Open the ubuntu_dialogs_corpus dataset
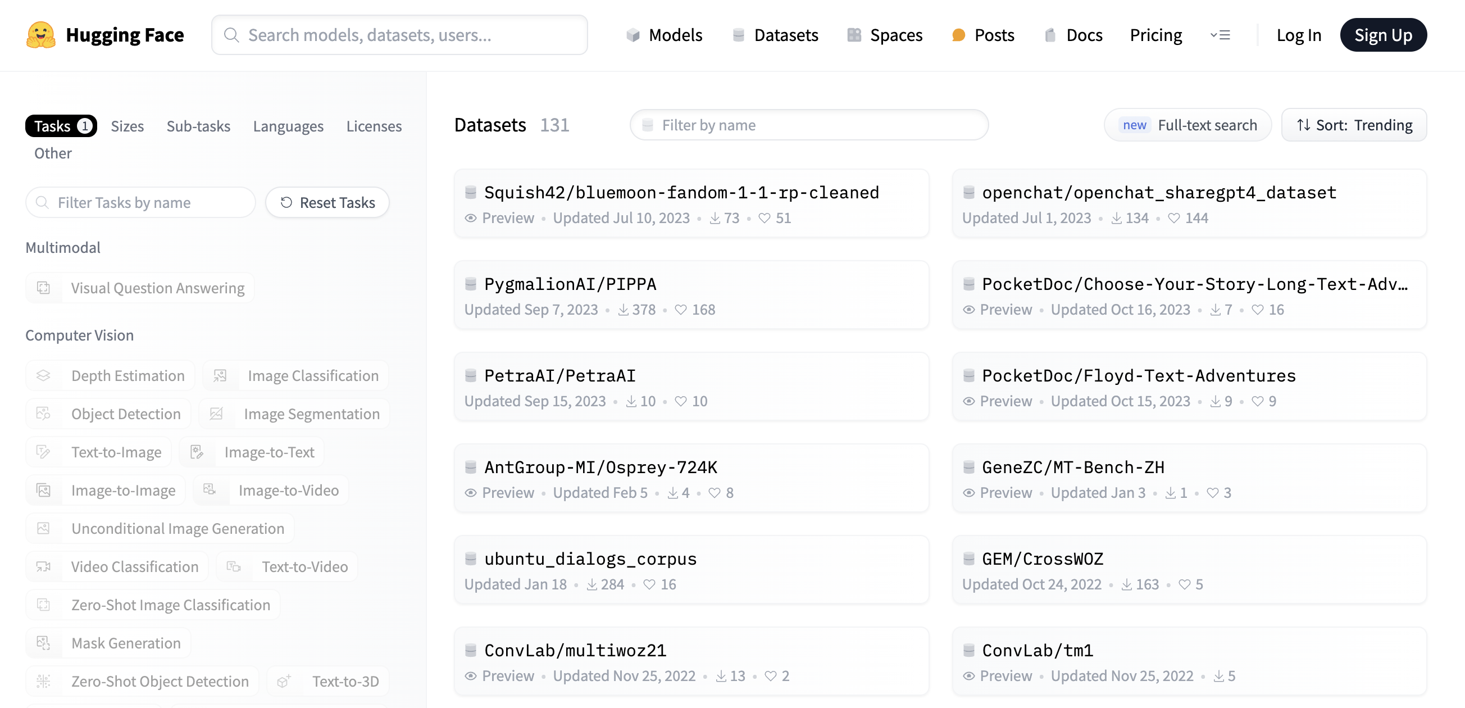 (x=691, y=569)
